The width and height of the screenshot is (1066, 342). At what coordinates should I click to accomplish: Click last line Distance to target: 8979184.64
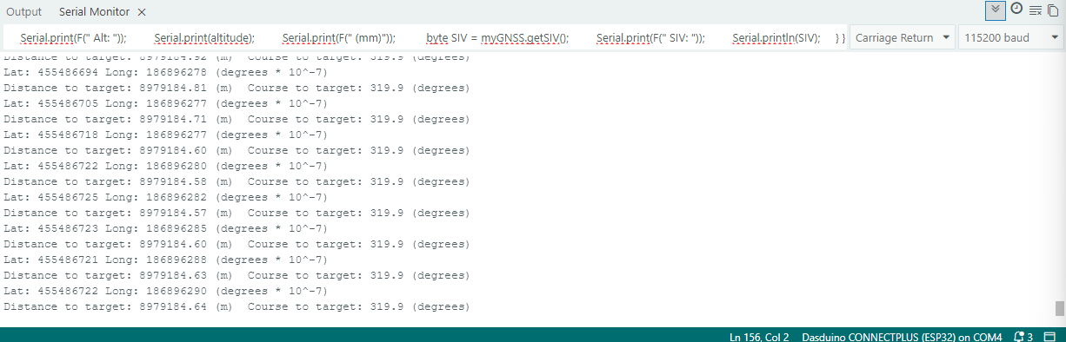pos(237,306)
